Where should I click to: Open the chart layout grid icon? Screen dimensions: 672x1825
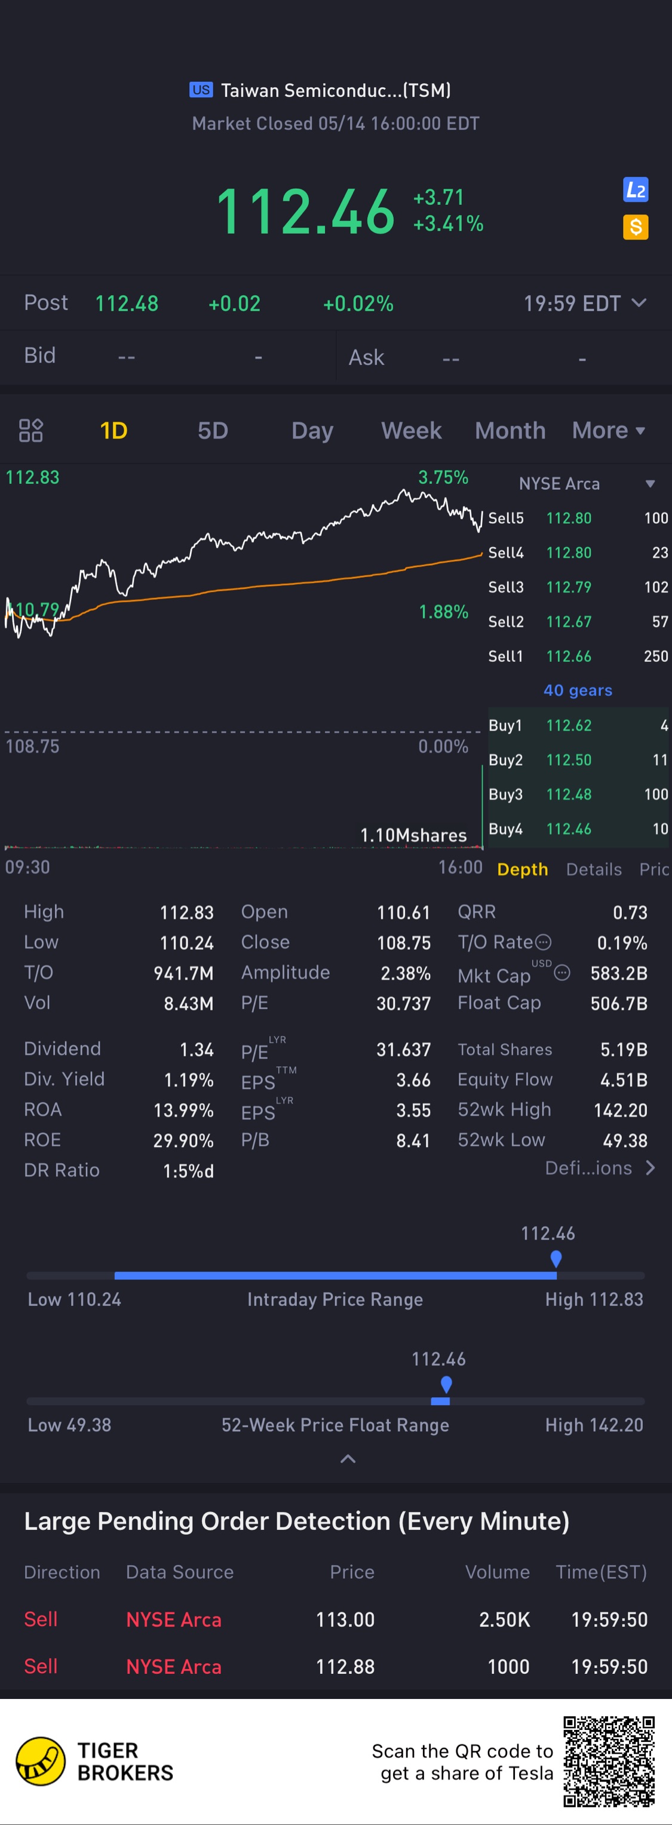click(x=30, y=430)
